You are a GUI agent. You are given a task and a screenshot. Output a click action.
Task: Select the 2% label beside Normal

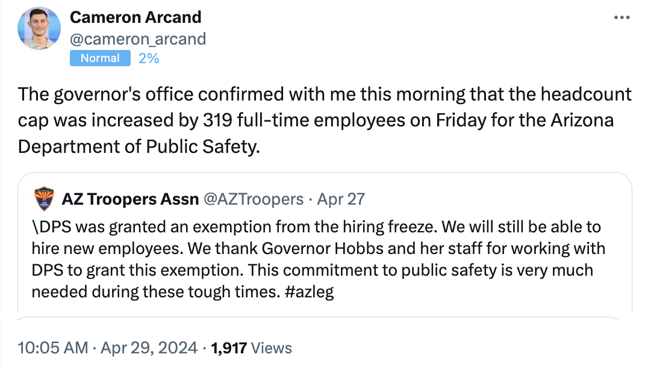pyautogui.click(x=149, y=58)
